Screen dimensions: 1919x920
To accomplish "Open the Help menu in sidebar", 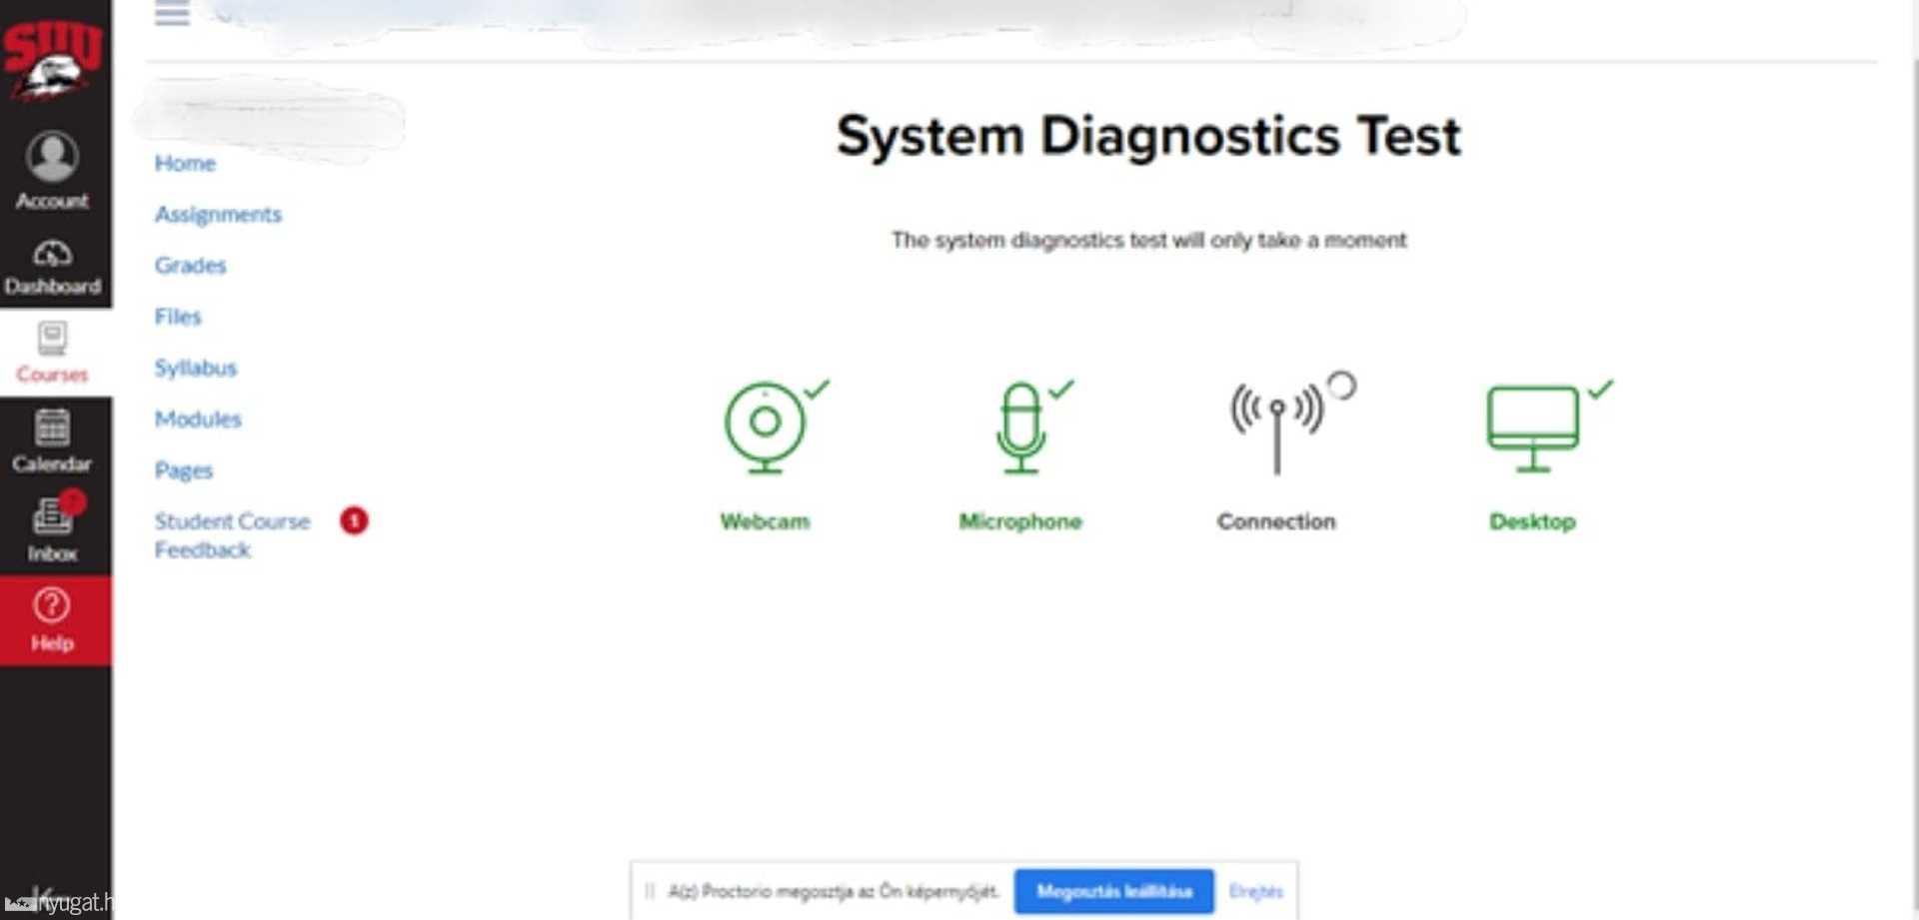I will pos(52,619).
